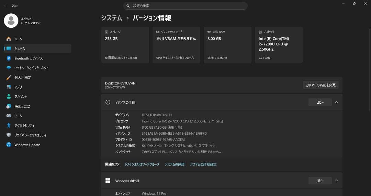Click the システム breadcrumb in the page title
This screenshot has width=371, height=196.
click(111, 18)
